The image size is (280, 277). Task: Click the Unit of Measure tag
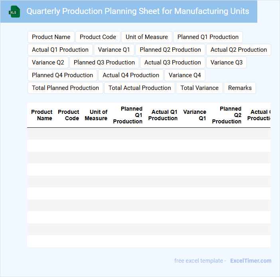(147, 37)
